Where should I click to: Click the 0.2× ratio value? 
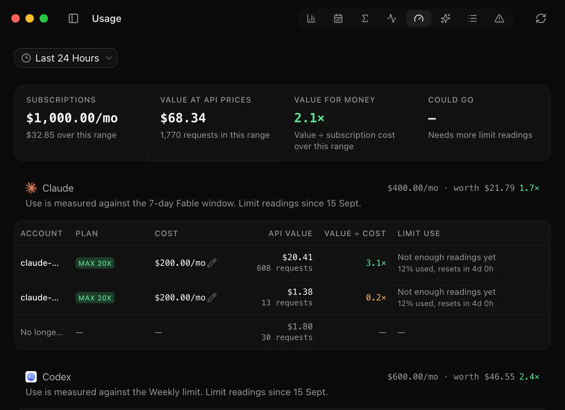pos(376,298)
